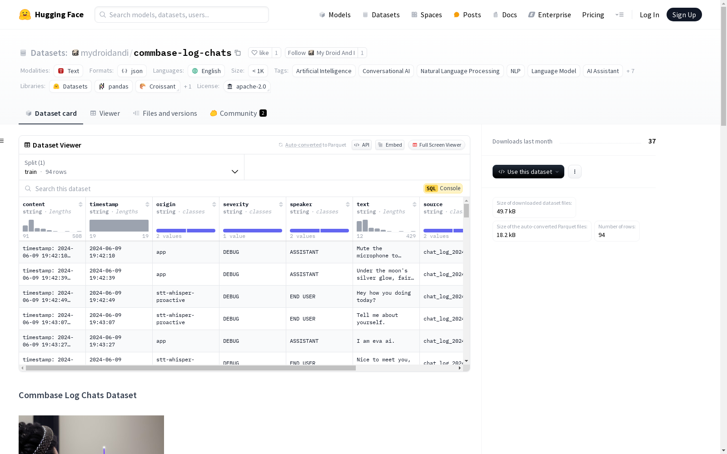Click the pandas library tag
This screenshot has height=454, width=727.
[x=114, y=86]
